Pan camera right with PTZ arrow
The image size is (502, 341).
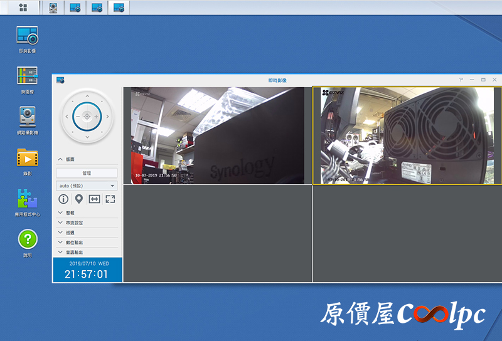click(107, 117)
